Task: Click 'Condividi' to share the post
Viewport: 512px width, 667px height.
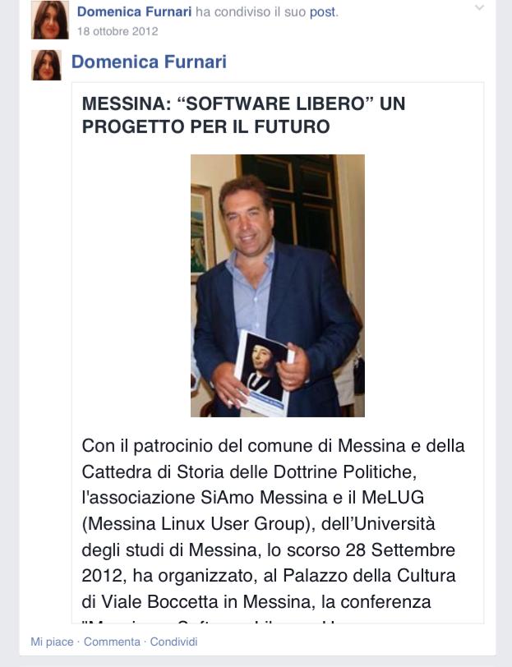Action: 173,642
